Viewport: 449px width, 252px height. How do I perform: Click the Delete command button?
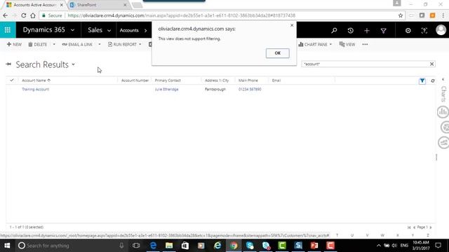tap(37, 44)
